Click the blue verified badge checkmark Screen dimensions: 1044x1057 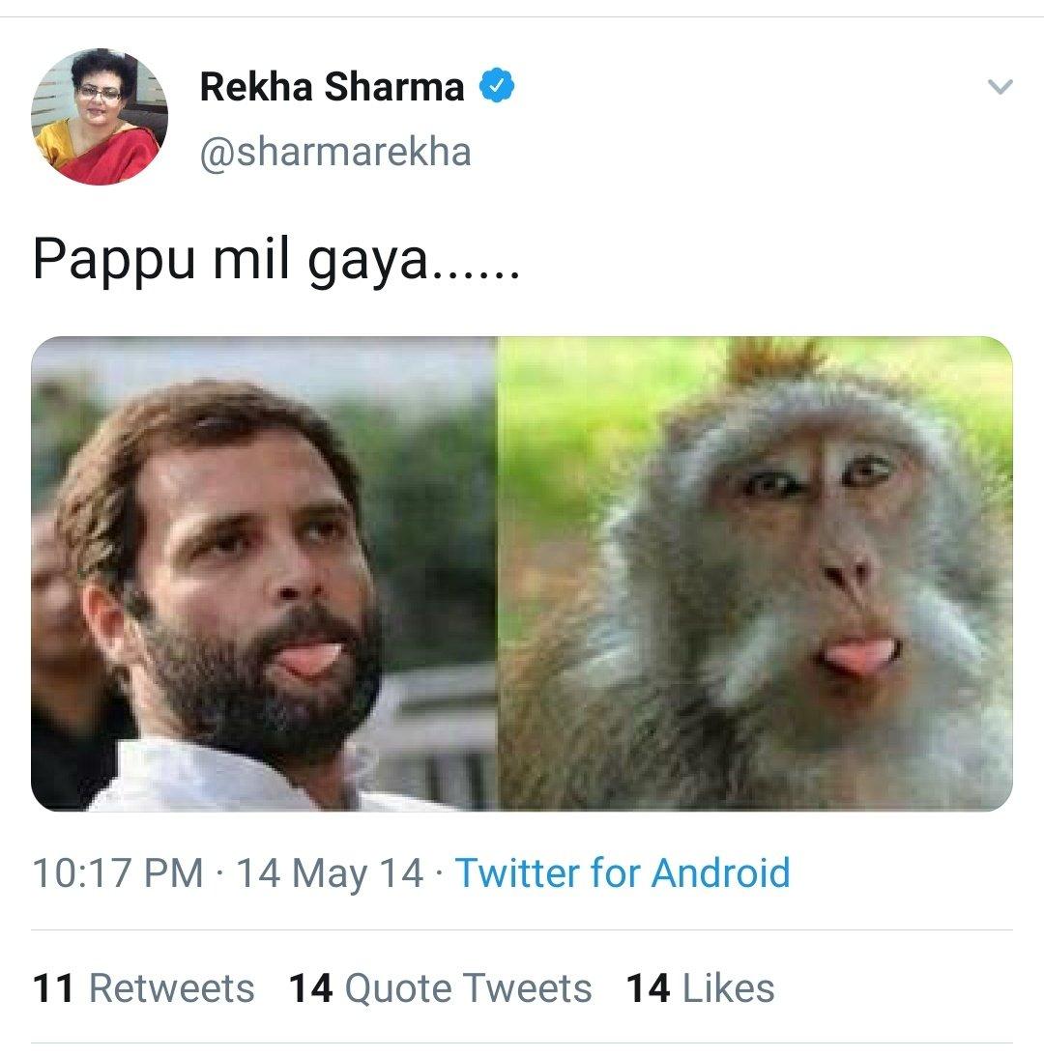[497, 86]
